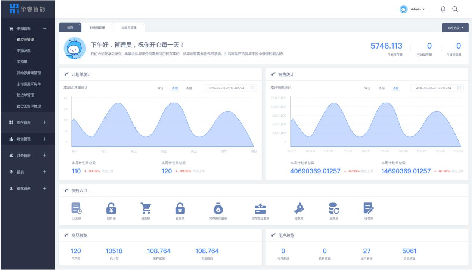Screen dimensions: 472x270
Task: Switch to the 供应商管理 tab
Action: coord(97,28)
